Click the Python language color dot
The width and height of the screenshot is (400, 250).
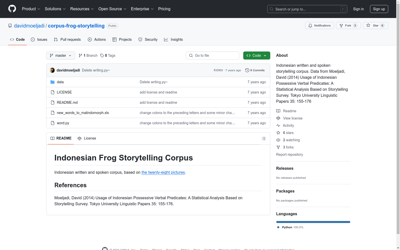point(278,227)
